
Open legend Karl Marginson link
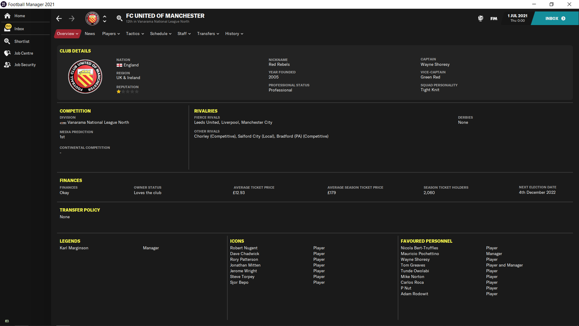click(x=74, y=248)
